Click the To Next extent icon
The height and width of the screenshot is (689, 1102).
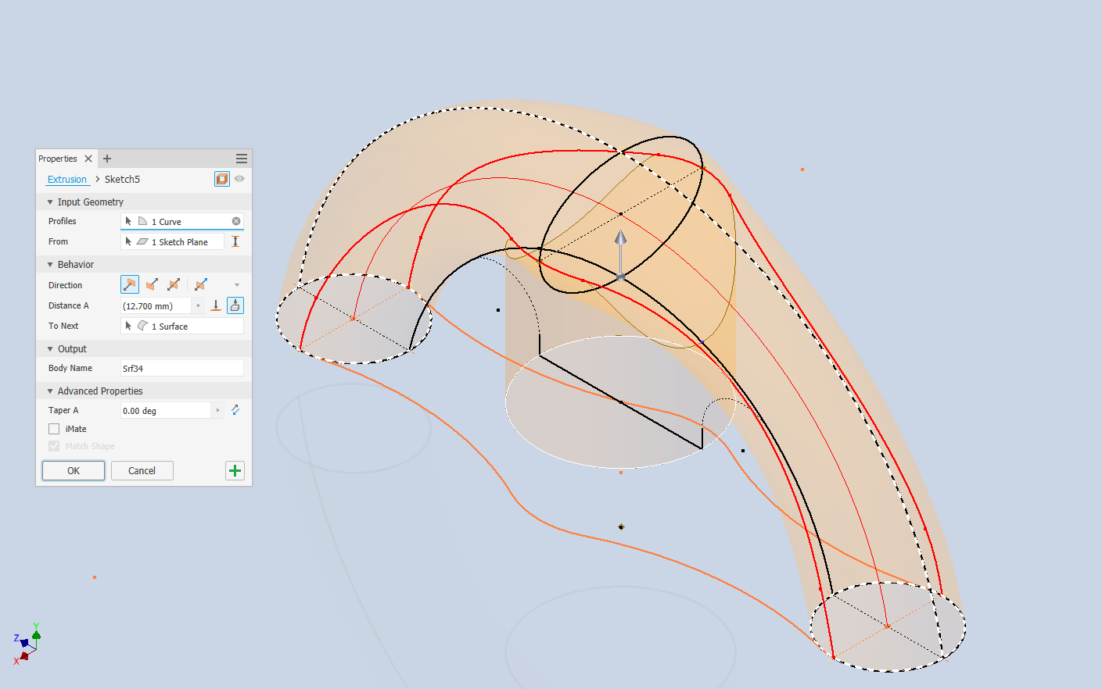click(235, 305)
